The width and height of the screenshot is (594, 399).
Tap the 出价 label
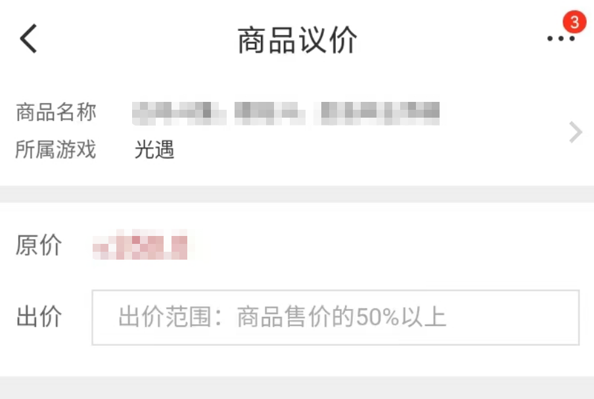pyautogui.click(x=39, y=316)
